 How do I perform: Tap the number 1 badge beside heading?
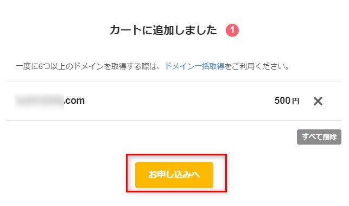(232, 30)
